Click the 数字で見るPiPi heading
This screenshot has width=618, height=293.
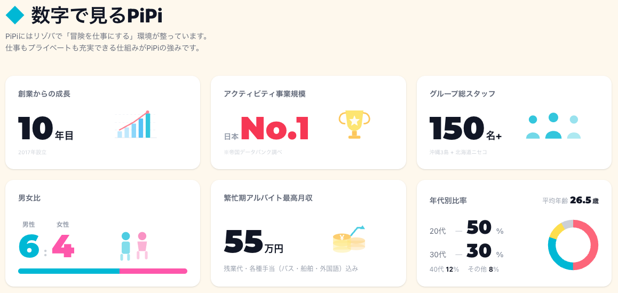(97, 15)
